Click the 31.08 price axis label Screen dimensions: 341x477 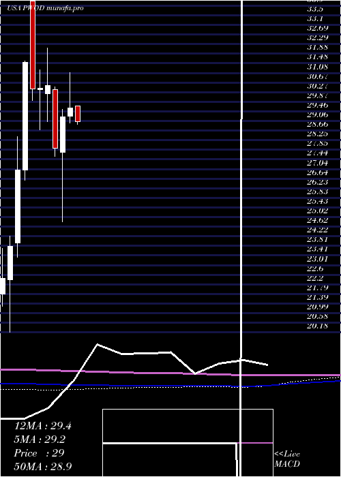pyautogui.click(x=317, y=67)
